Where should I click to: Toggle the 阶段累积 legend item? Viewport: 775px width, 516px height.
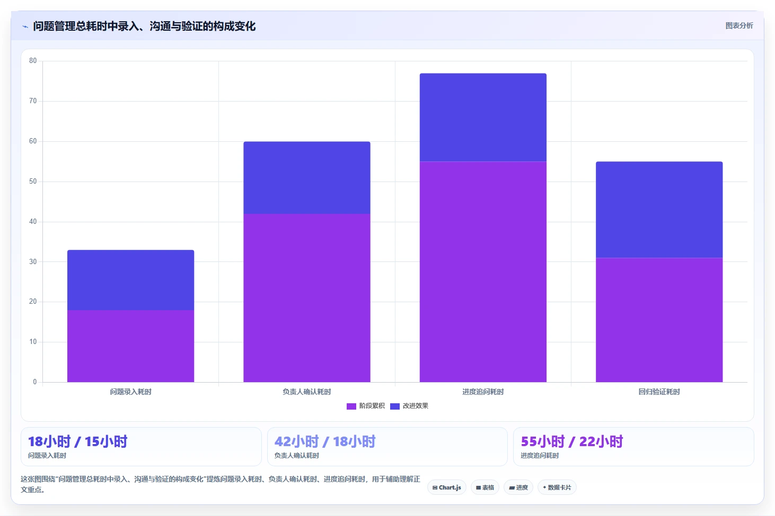[366, 406]
